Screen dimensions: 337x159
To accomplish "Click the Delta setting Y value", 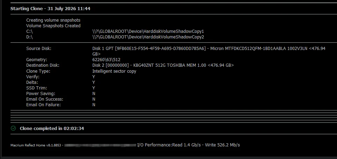I will (x=93, y=82).
